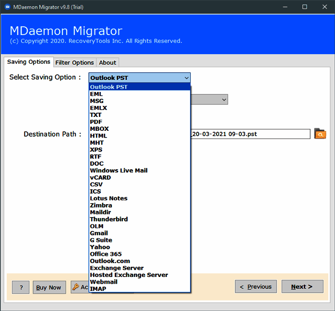Select the Saving Options tab
Image resolution: width=335 pixels, height=311 pixels.
click(x=29, y=62)
